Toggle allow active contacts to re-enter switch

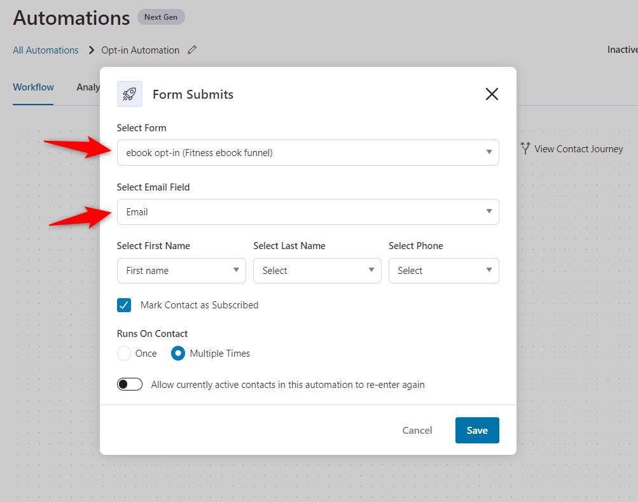(x=129, y=384)
